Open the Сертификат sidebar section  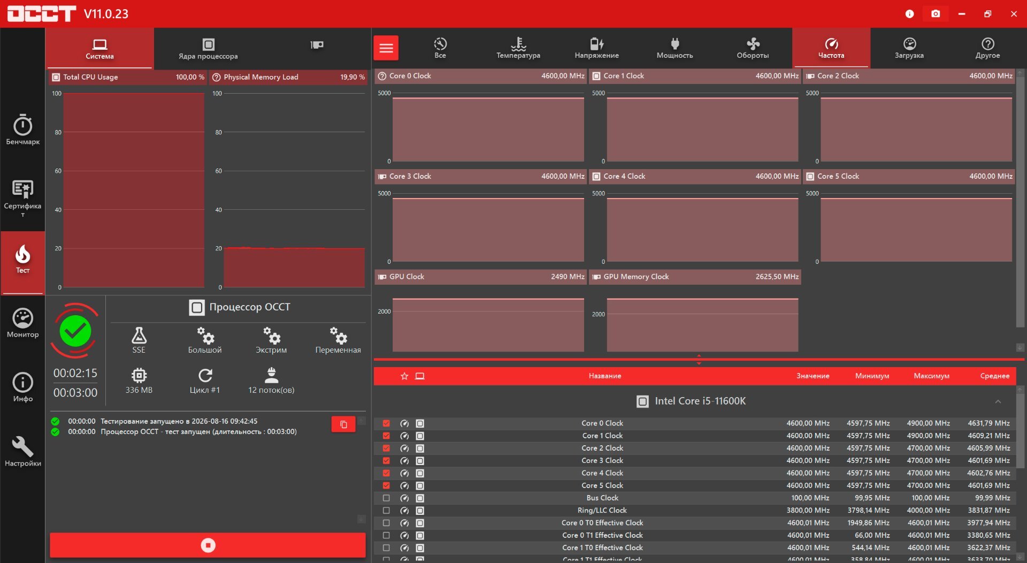[22, 198]
